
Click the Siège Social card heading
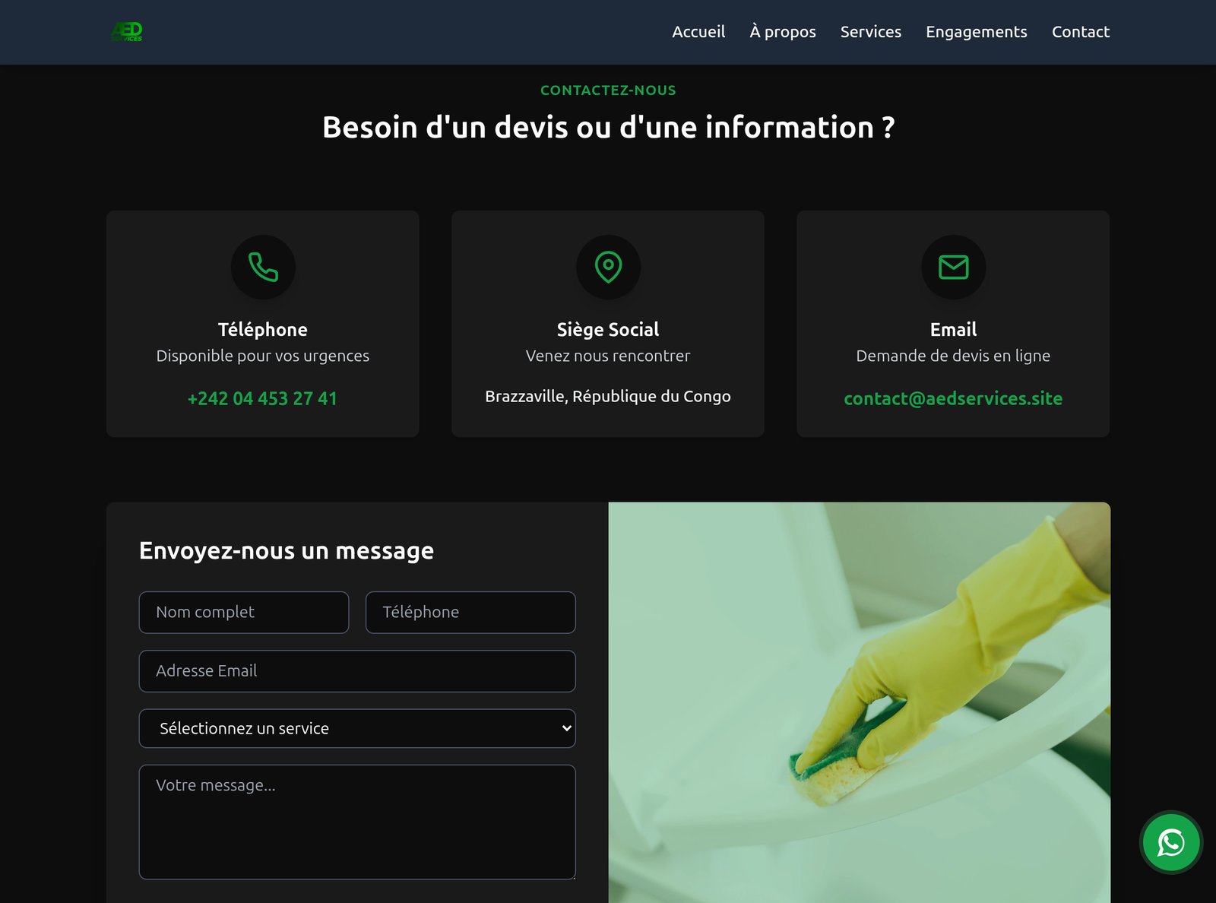tap(608, 330)
